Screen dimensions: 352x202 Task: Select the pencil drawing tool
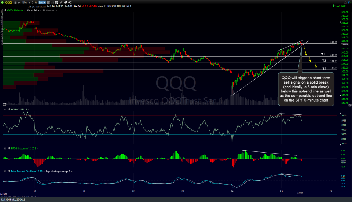[x=61, y=3]
